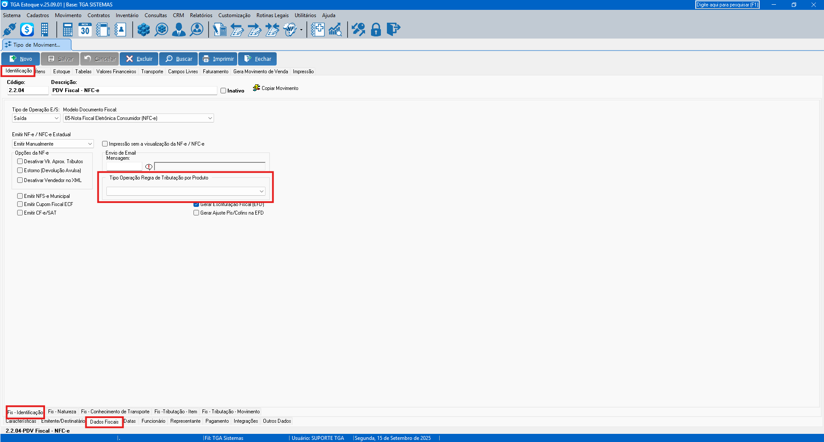
Task: Click the padlock icon in toolbar
Action: tap(376, 30)
